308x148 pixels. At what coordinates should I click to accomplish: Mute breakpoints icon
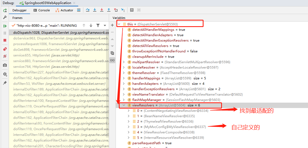click(x=5, y=56)
